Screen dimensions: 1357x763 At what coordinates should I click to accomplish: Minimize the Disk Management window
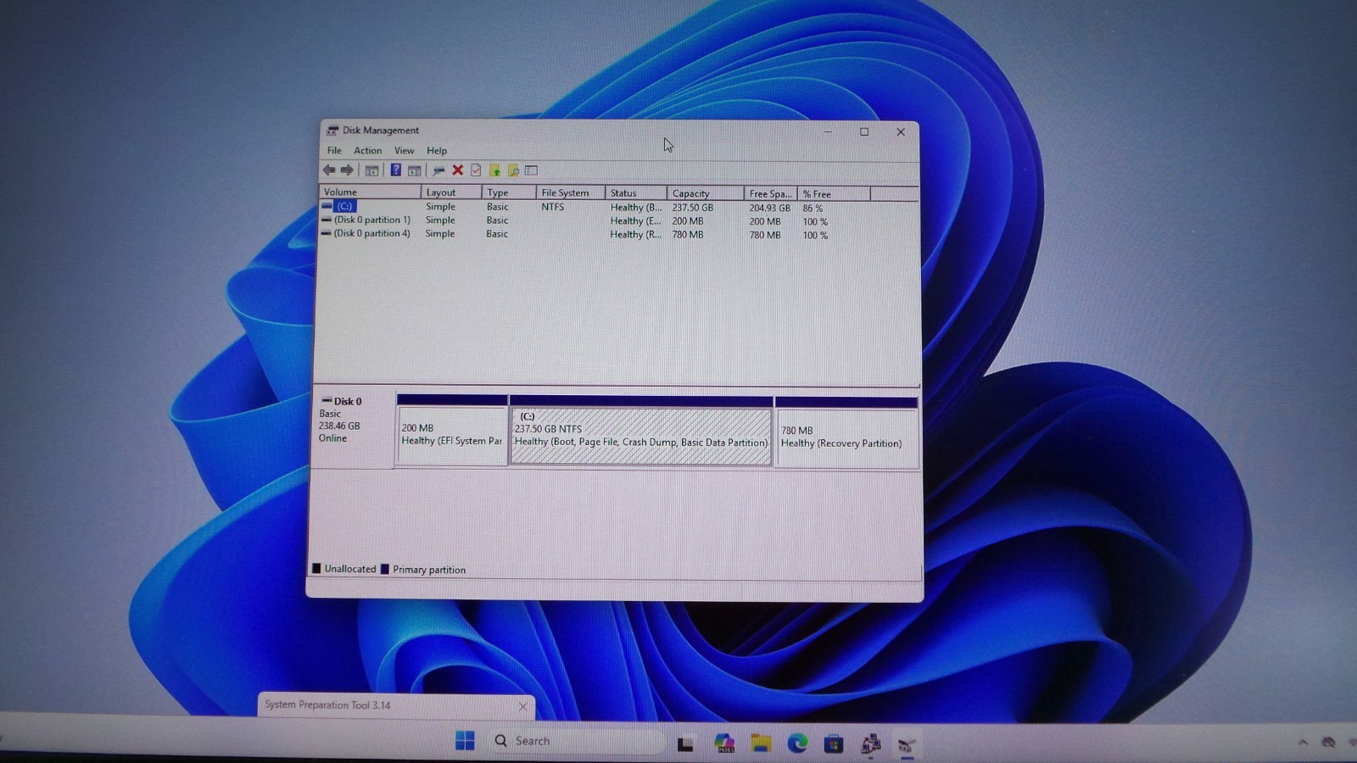(x=828, y=131)
